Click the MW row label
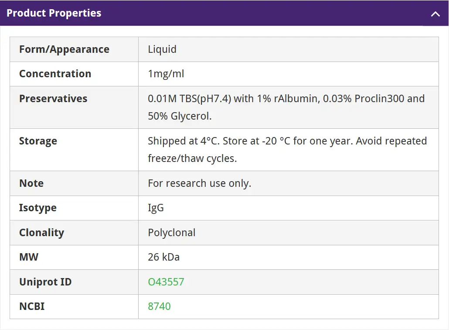449x330 pixels. tap(29, 257)
